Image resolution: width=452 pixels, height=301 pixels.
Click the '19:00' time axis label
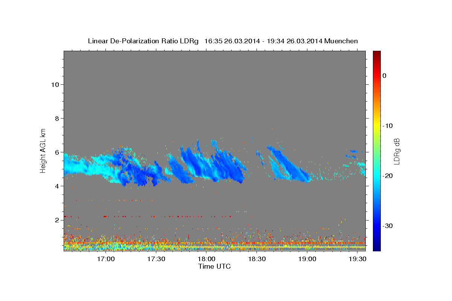click(307, 259)
